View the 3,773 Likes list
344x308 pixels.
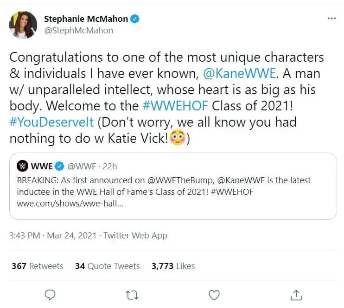point(173,266)
